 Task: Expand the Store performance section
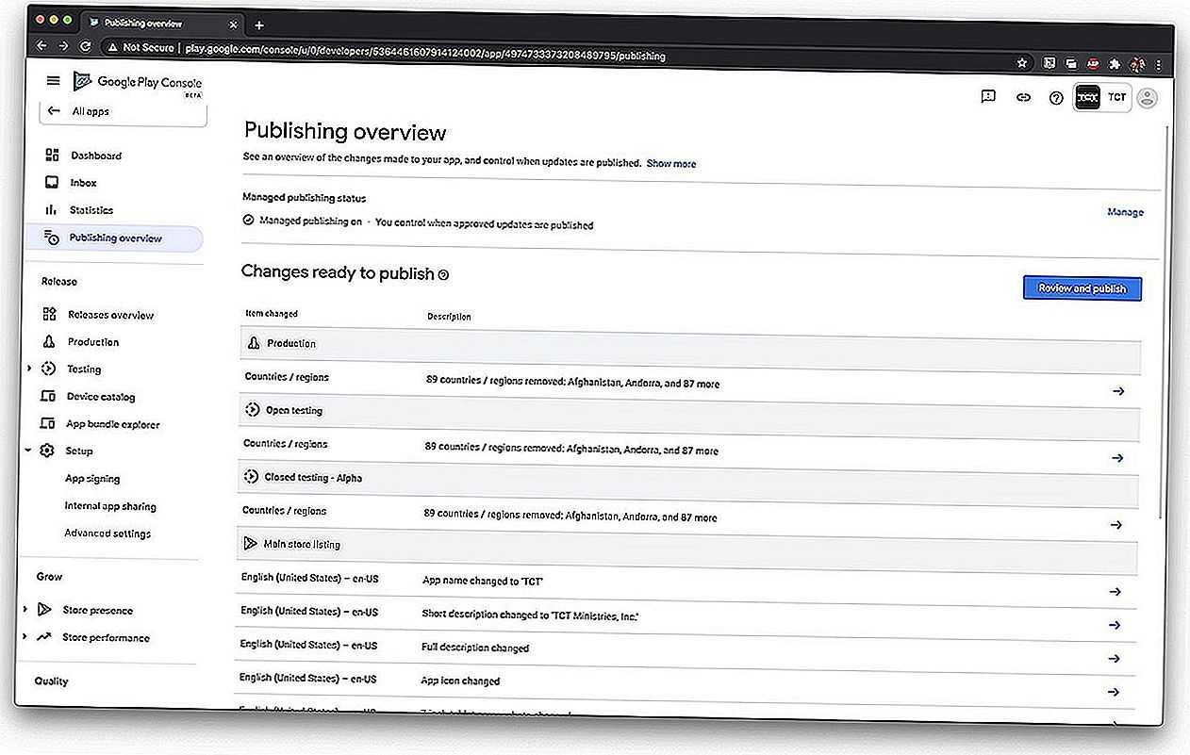tap(25, 637)
